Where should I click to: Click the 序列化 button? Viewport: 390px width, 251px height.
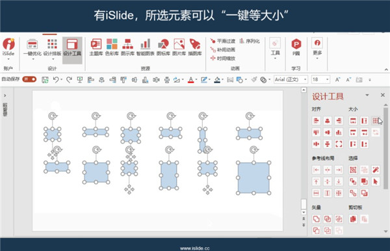point(250,41)
